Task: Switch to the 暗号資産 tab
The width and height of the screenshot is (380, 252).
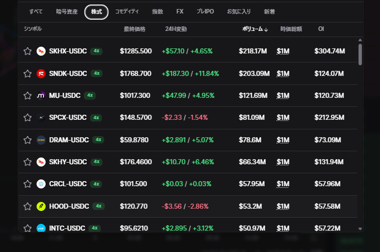Action: [67, 12]
